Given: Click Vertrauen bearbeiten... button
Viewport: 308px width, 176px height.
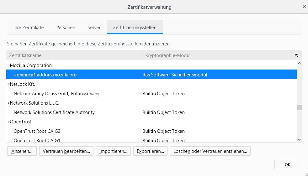Looking at the screenshot, I should 66,151.
